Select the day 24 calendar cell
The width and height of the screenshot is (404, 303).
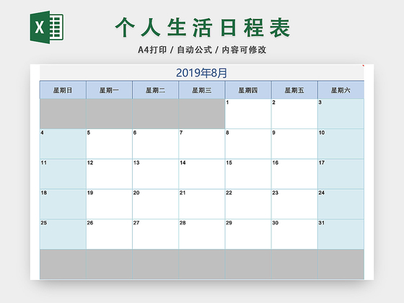click(341, 204)
